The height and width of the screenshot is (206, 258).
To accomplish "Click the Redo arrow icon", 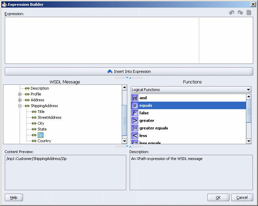I will (x=240, y=12).
